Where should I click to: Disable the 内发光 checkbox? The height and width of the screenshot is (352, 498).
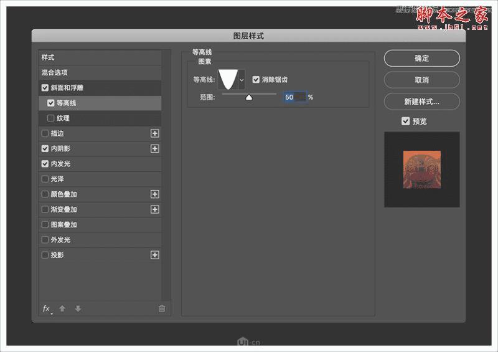45,164
